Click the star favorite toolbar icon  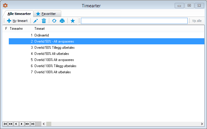(73, 21)
